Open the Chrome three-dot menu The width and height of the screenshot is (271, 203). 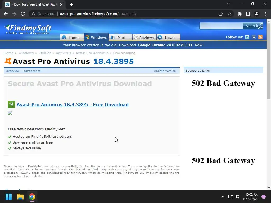coord(265,14)
